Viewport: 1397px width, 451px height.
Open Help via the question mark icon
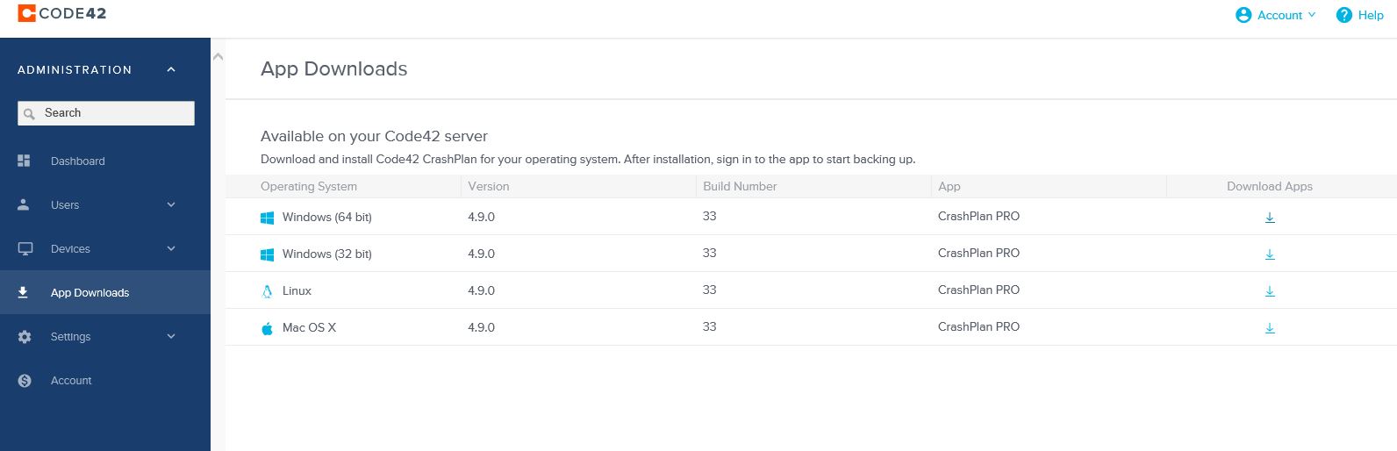point(1343,15)
